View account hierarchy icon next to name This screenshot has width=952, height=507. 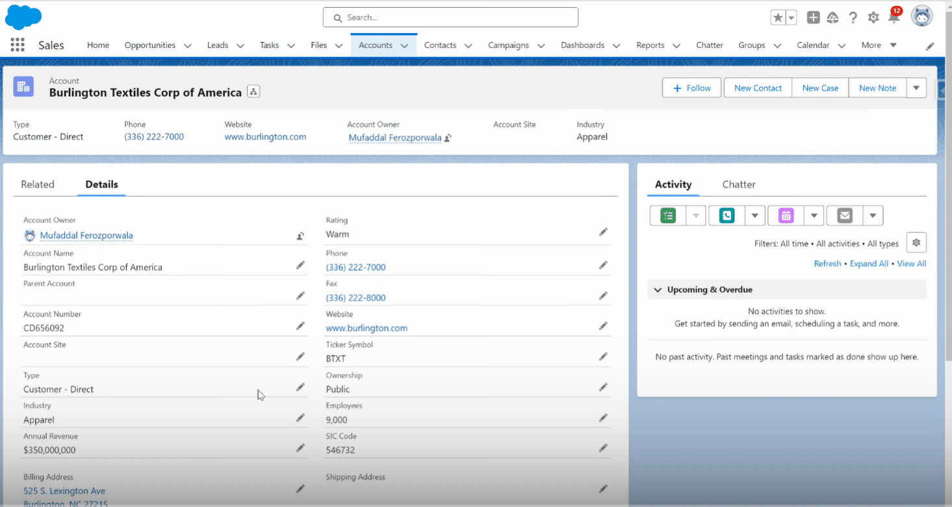pyautogui.click(x=253, y=92)
